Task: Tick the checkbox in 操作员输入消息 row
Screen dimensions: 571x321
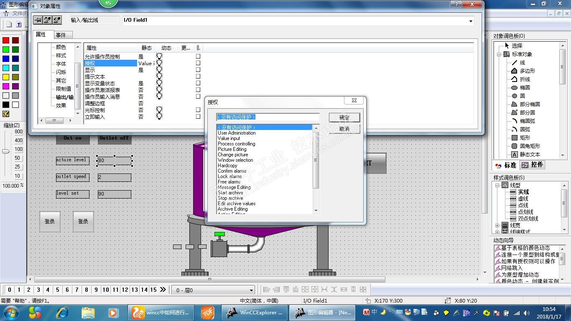Action: [x=198, y=97]
